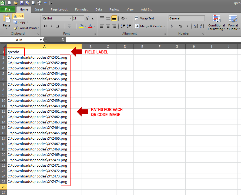Open the General number format dropdown

tap(203, 18)
